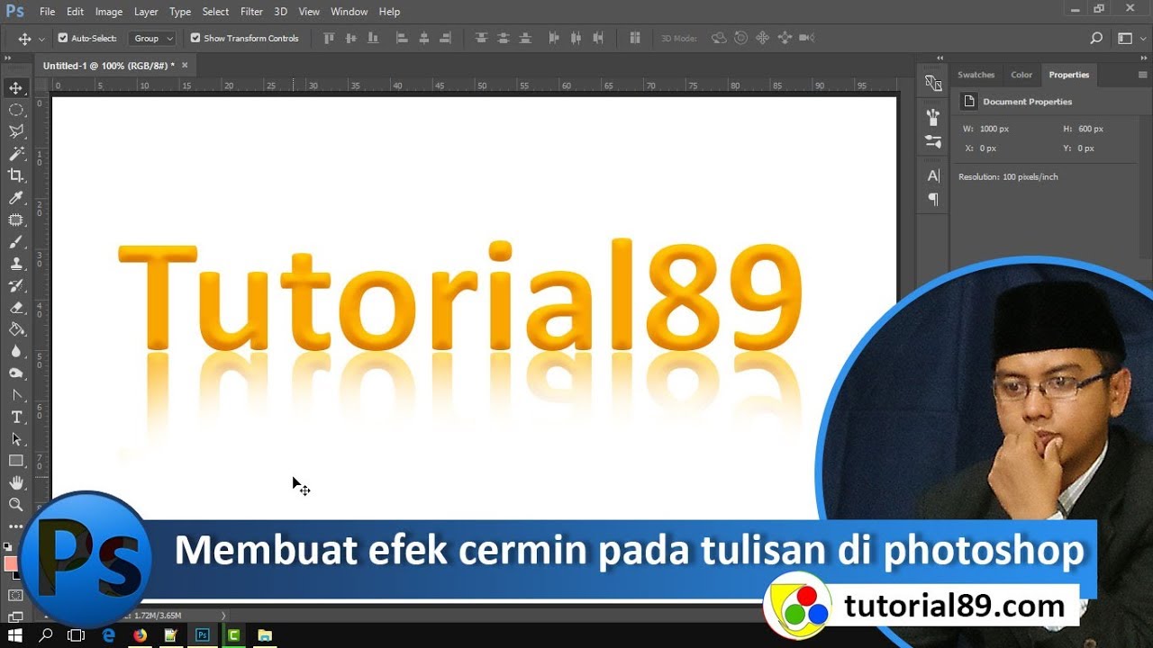This screenshot has height=648, width=1153.
Task: Select the Properties tab
Action: pos(1069,75)
